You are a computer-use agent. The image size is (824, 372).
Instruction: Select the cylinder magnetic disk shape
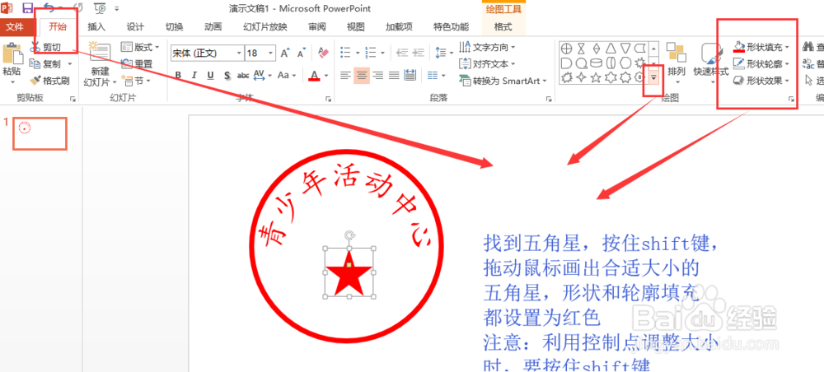[596, 63]
